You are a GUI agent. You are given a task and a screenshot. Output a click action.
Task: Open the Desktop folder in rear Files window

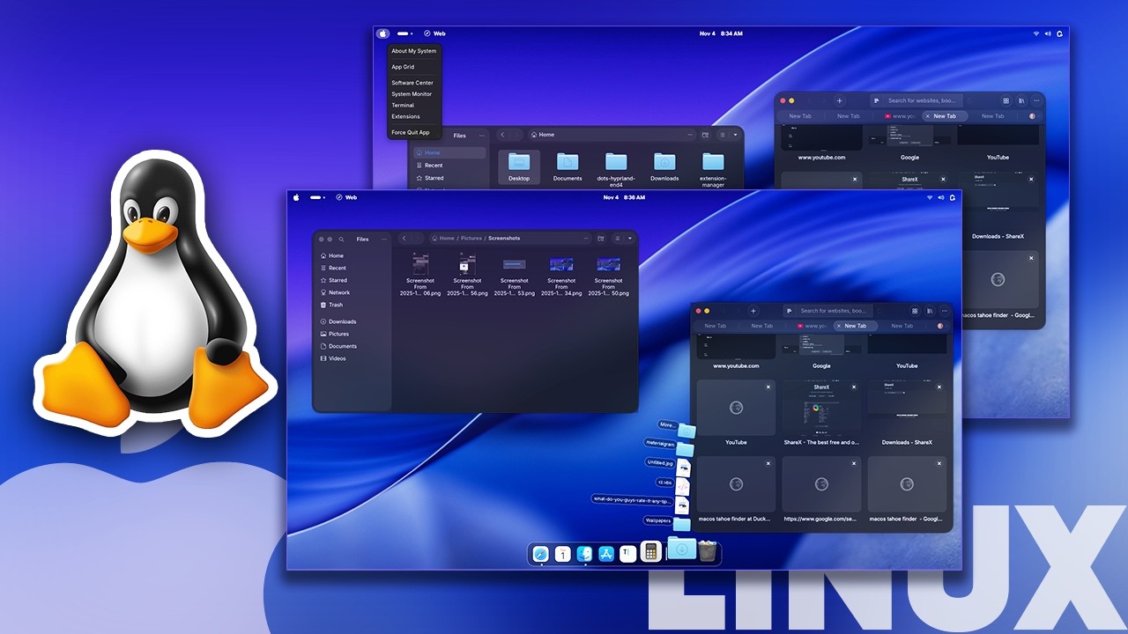click(519, 166)
